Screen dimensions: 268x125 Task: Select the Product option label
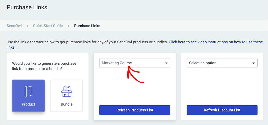28,104
